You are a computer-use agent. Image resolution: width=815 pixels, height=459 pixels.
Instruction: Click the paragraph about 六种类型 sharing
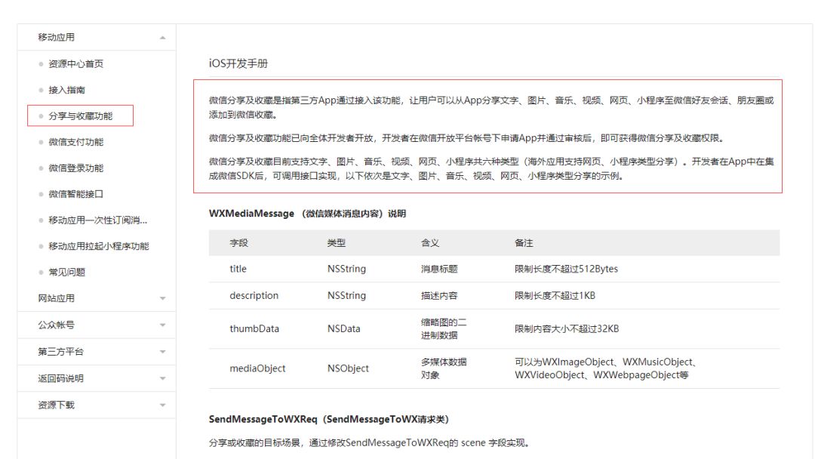coord(491,168)
